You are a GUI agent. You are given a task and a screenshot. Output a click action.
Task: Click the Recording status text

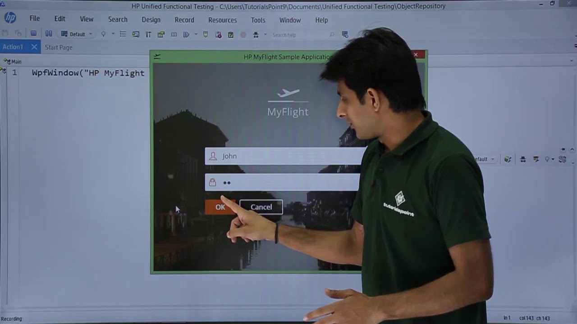[11, 319]
